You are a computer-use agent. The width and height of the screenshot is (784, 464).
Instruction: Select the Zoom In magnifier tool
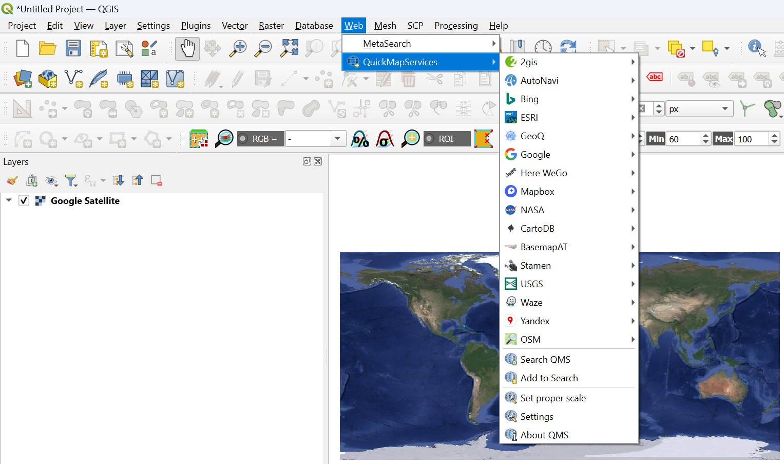click(238, 48)
